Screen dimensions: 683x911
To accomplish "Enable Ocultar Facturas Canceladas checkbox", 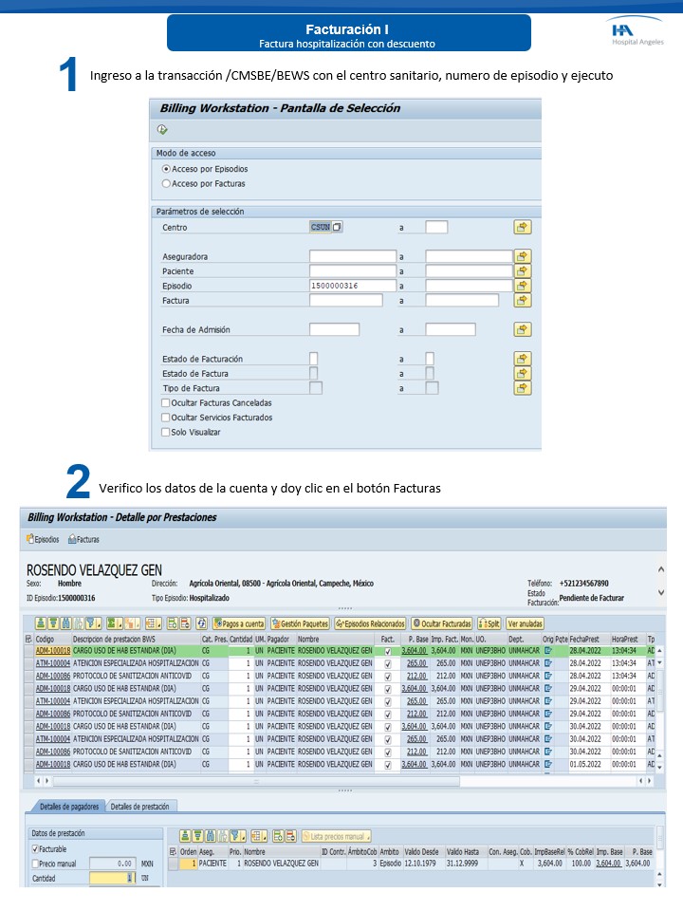I will [x=166, y=403].
